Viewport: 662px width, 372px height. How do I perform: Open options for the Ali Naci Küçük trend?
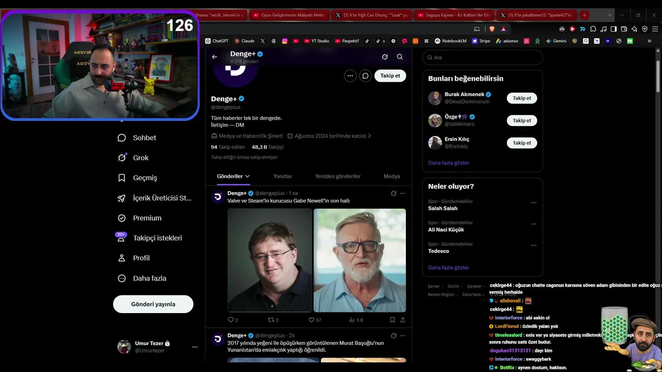534,224
